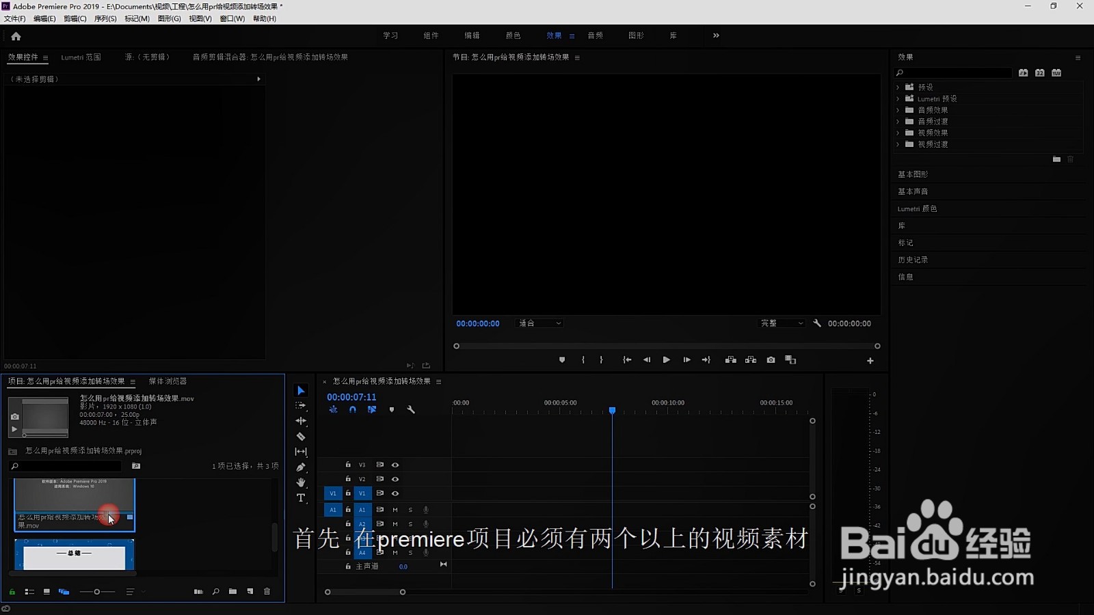Open timeline wrench display settings
The height and width of the screenshot is (615, 1094).
click(x=411, y=410)
